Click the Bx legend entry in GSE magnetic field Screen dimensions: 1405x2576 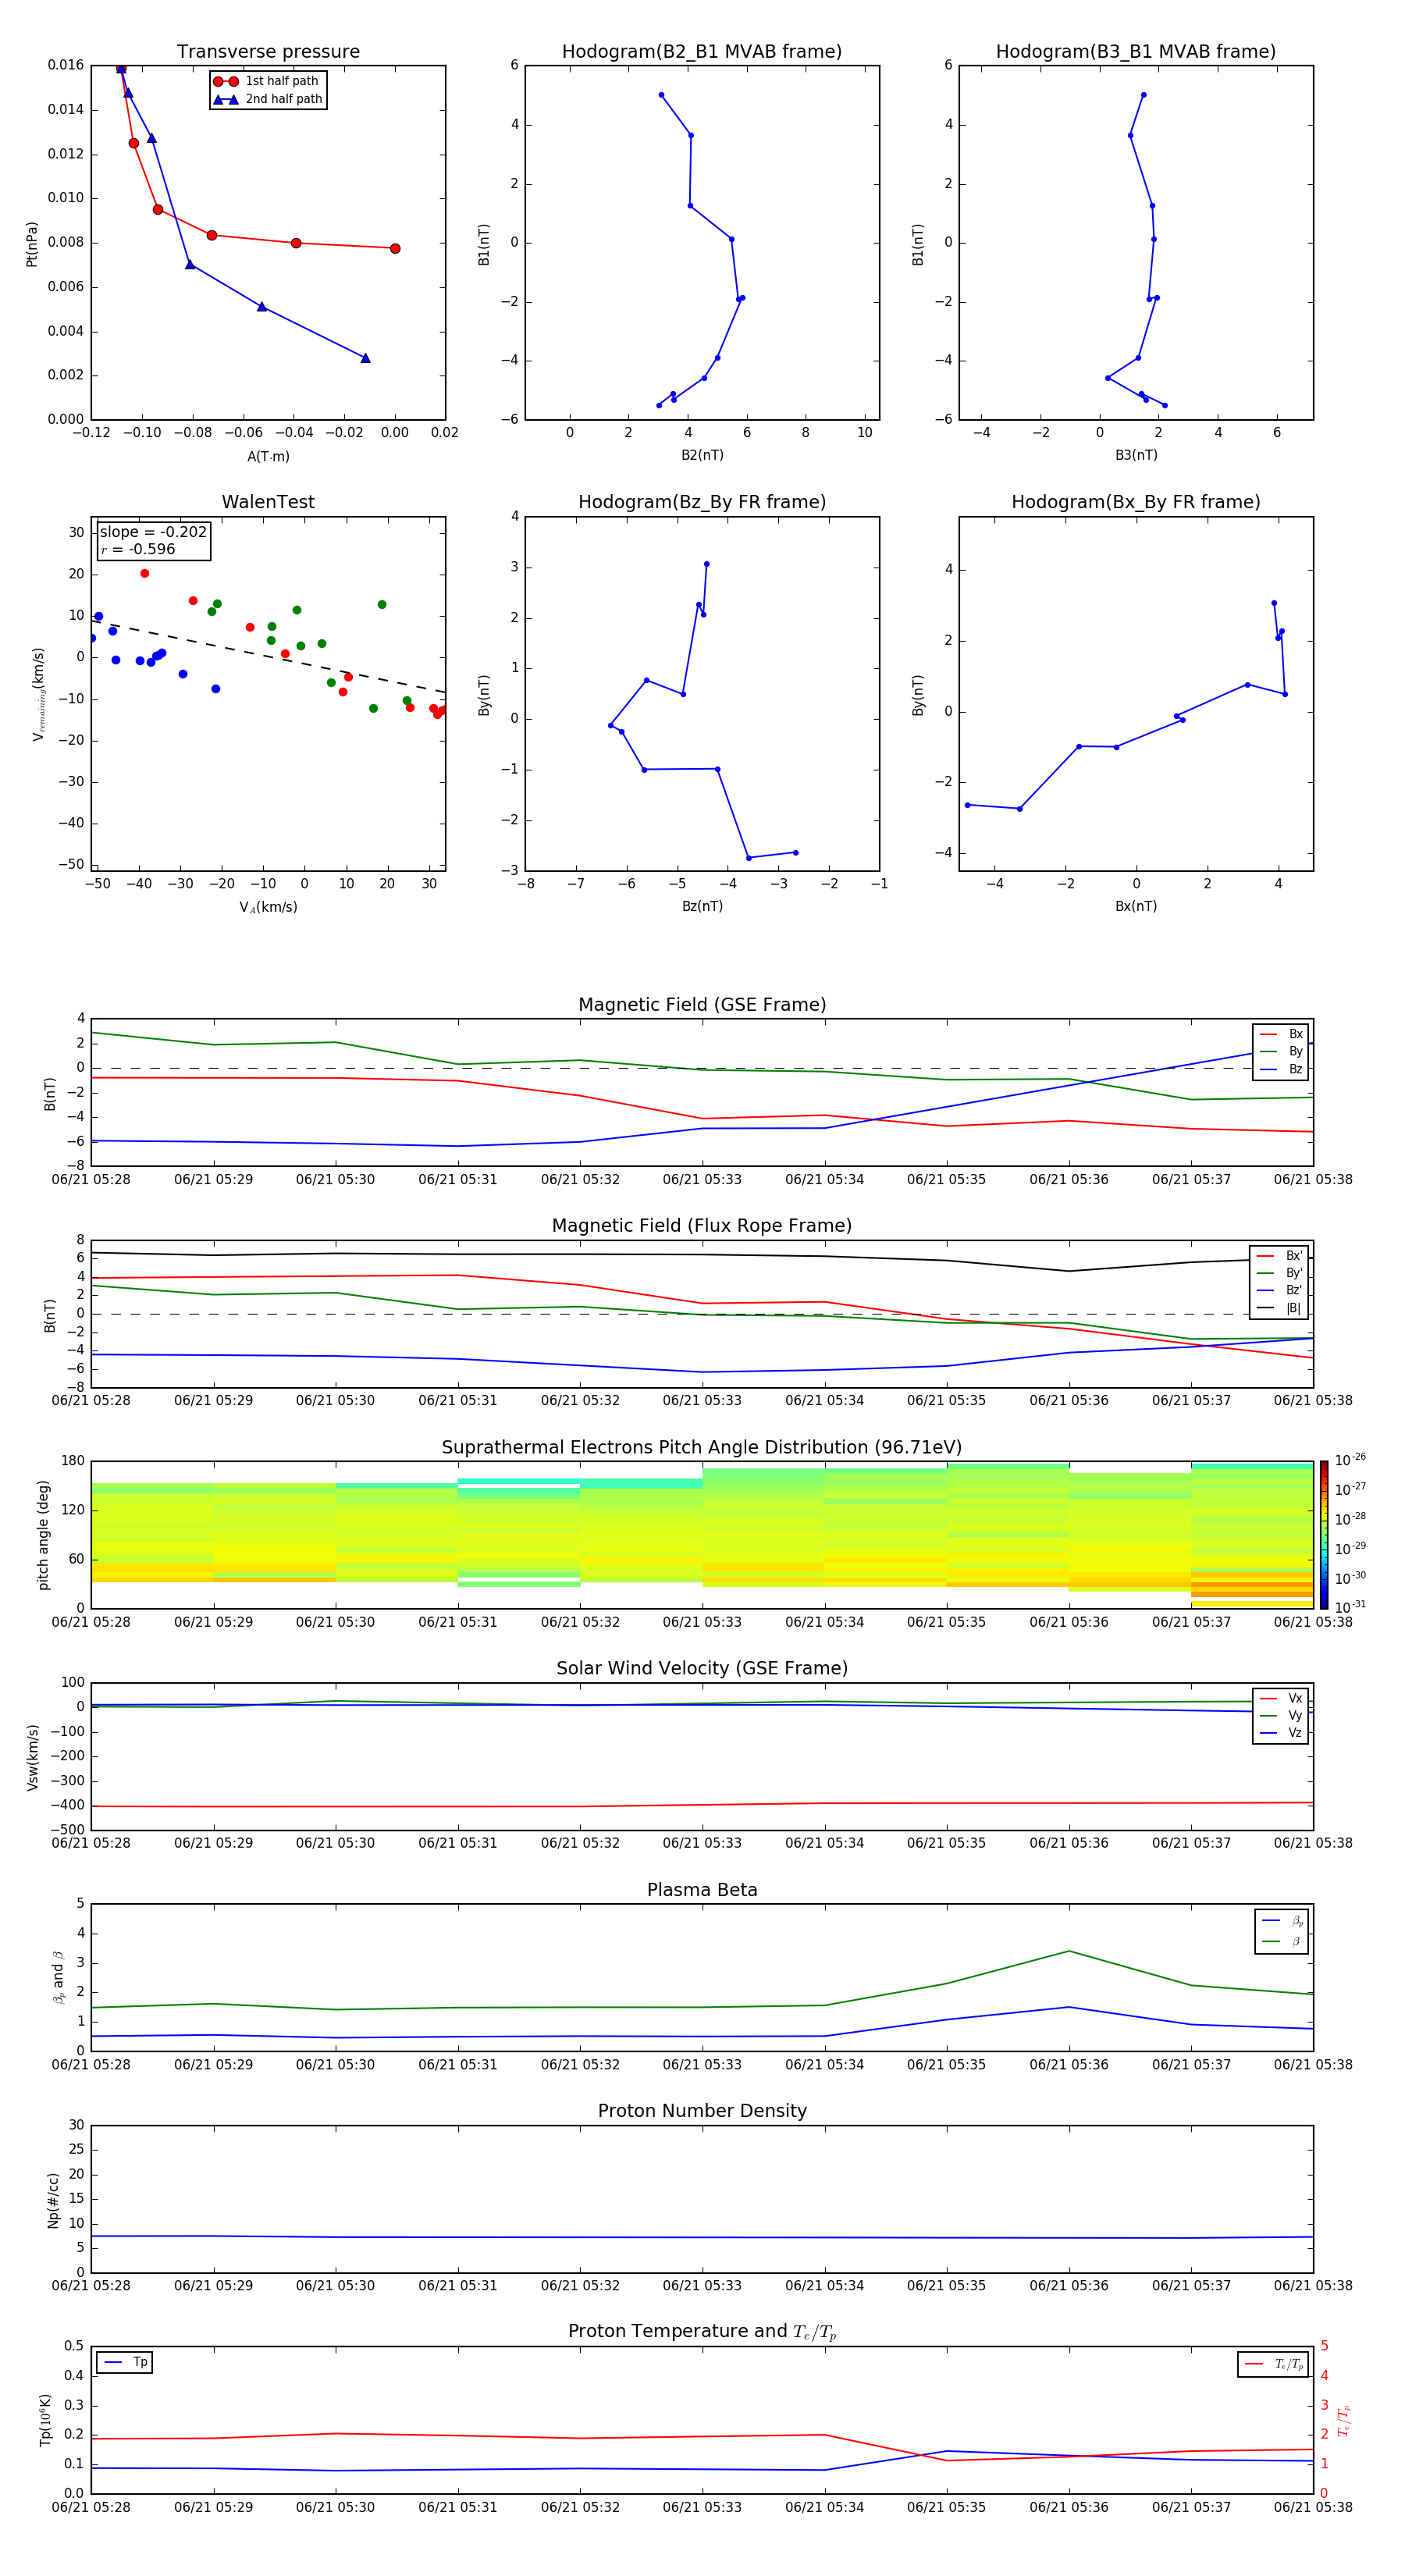click(1282, 1035)
